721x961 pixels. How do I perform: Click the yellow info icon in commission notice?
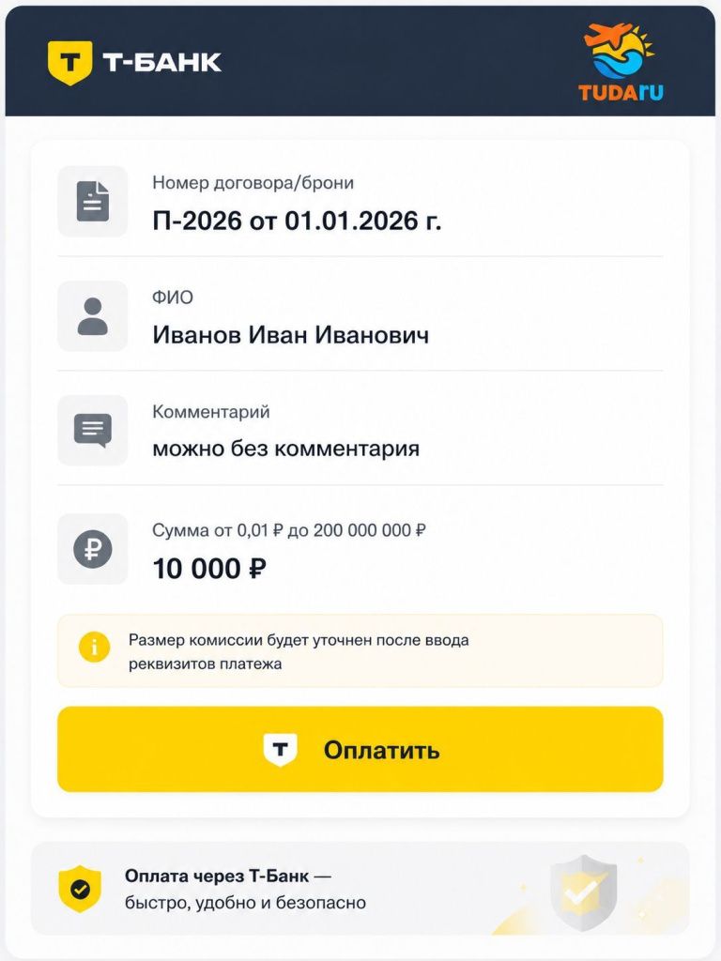click(94, 648)
